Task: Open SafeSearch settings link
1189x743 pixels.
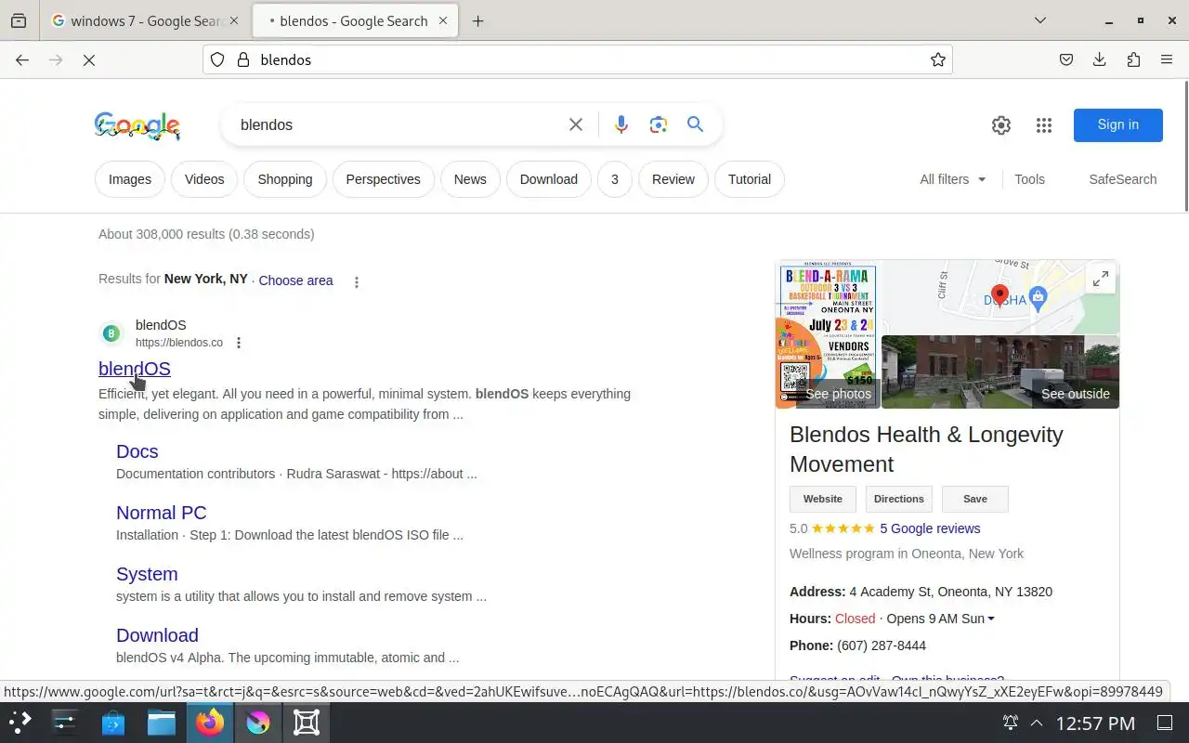Action: [1123, 179]
